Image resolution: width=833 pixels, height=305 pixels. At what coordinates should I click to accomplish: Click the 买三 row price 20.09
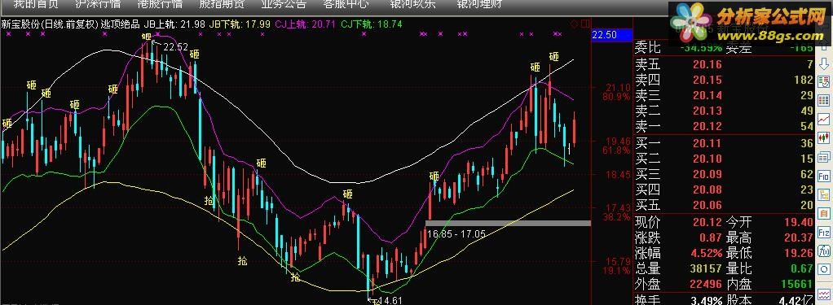(707, 174)
